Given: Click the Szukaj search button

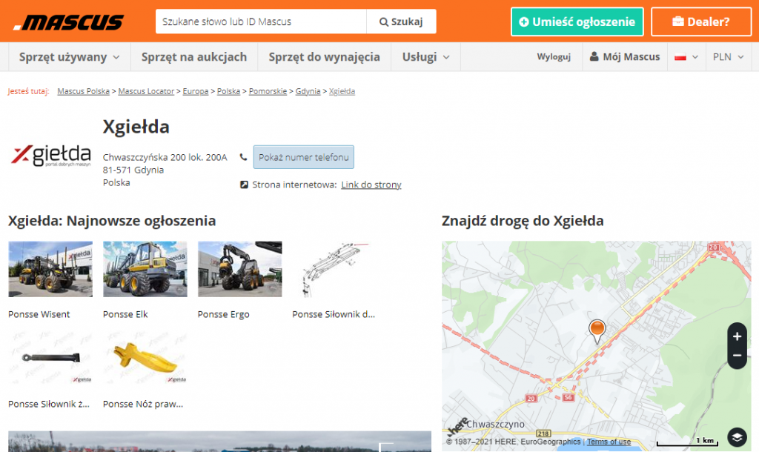Looking at the screenshot, I should click(x=401, y=21).
